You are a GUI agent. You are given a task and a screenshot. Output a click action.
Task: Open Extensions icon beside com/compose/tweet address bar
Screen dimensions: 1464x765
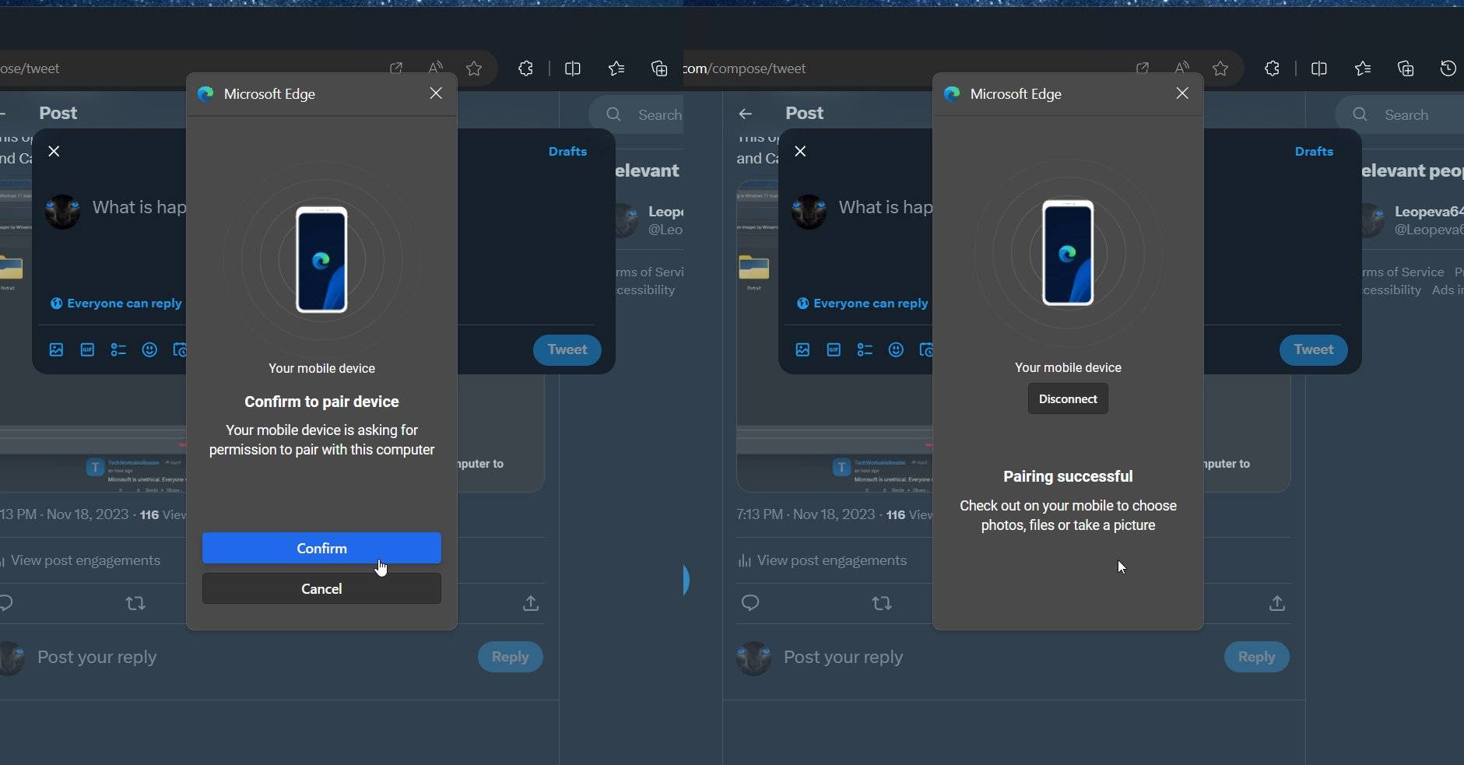1273,68
